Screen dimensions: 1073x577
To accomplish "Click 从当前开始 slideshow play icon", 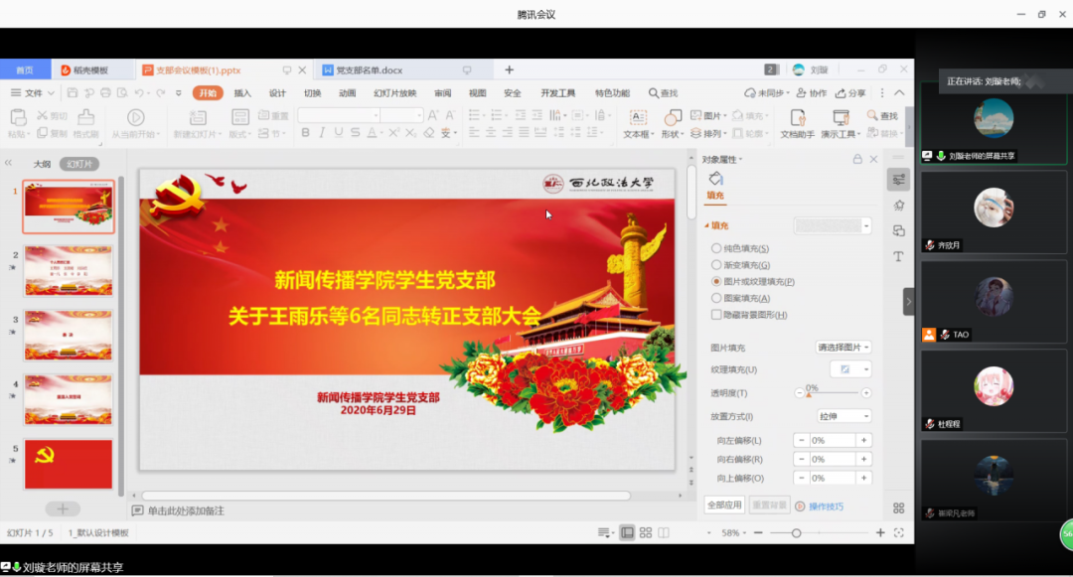I will point(135,118).
